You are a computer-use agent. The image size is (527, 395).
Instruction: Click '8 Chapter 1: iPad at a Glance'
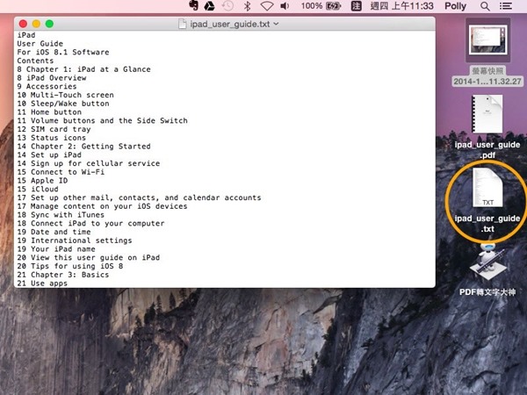coord(83,69)
